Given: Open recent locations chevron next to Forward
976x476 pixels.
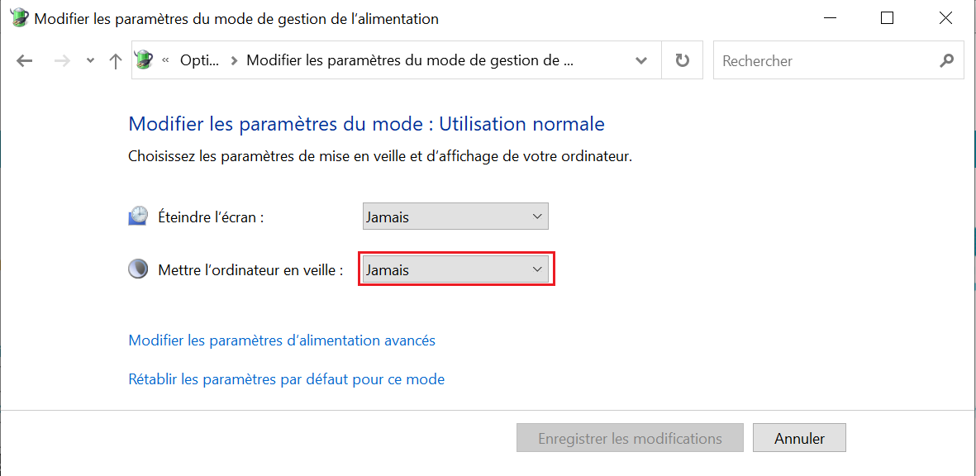Looking at the screenshot, I should click(91, 61).
